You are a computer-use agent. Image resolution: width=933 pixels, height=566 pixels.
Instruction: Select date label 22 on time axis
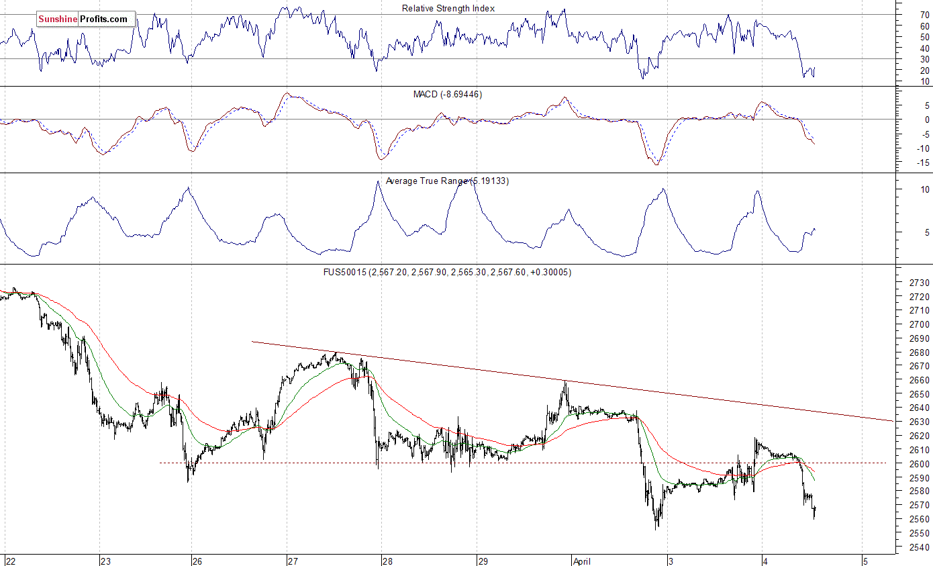(x=11, y=561)
